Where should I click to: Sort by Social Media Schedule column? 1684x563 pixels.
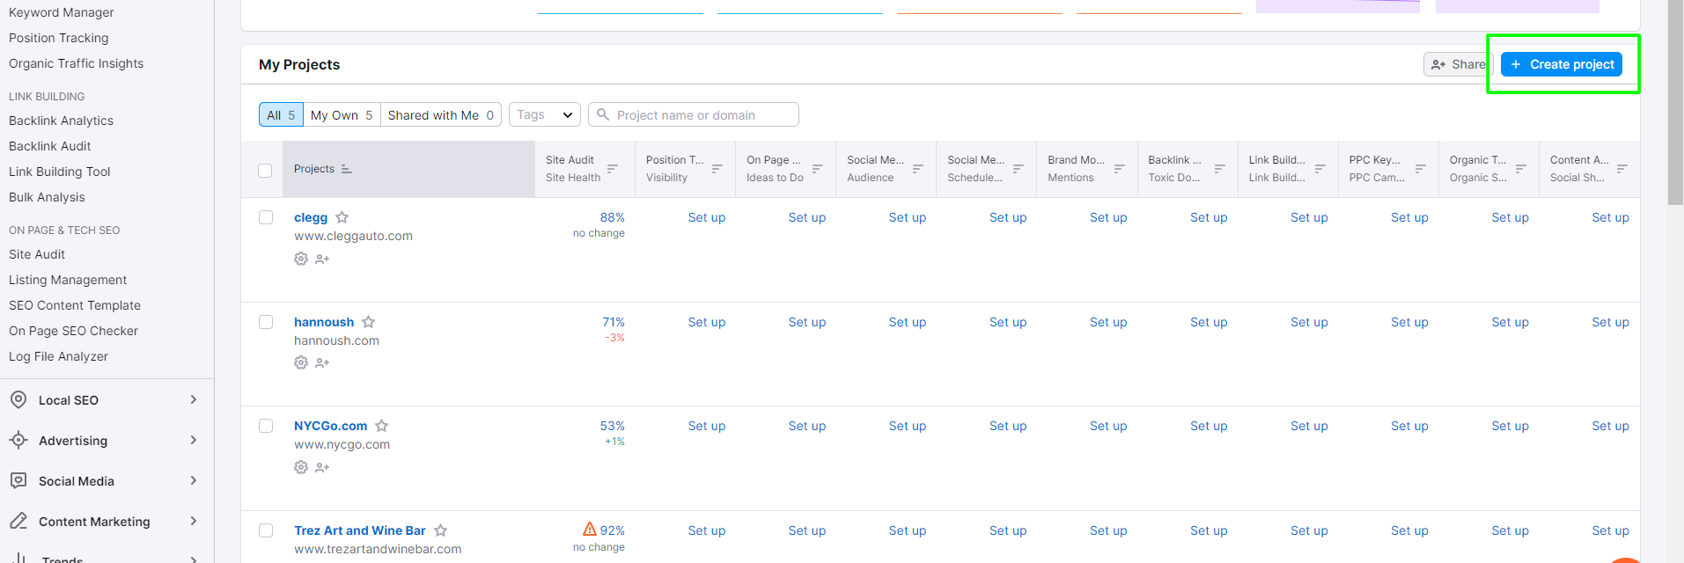tap(1018, 169)
